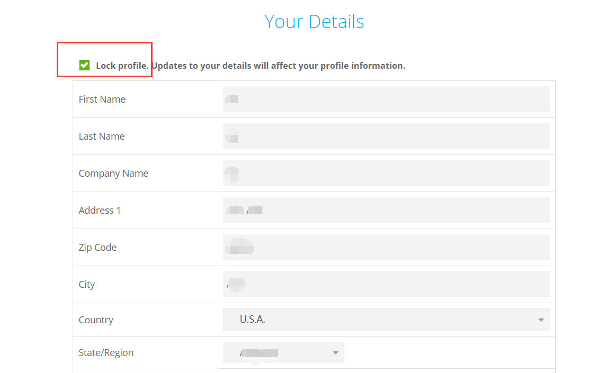Click the First Name input field
606x373 pixels.
pyautogui.click(x=386, y=99)
